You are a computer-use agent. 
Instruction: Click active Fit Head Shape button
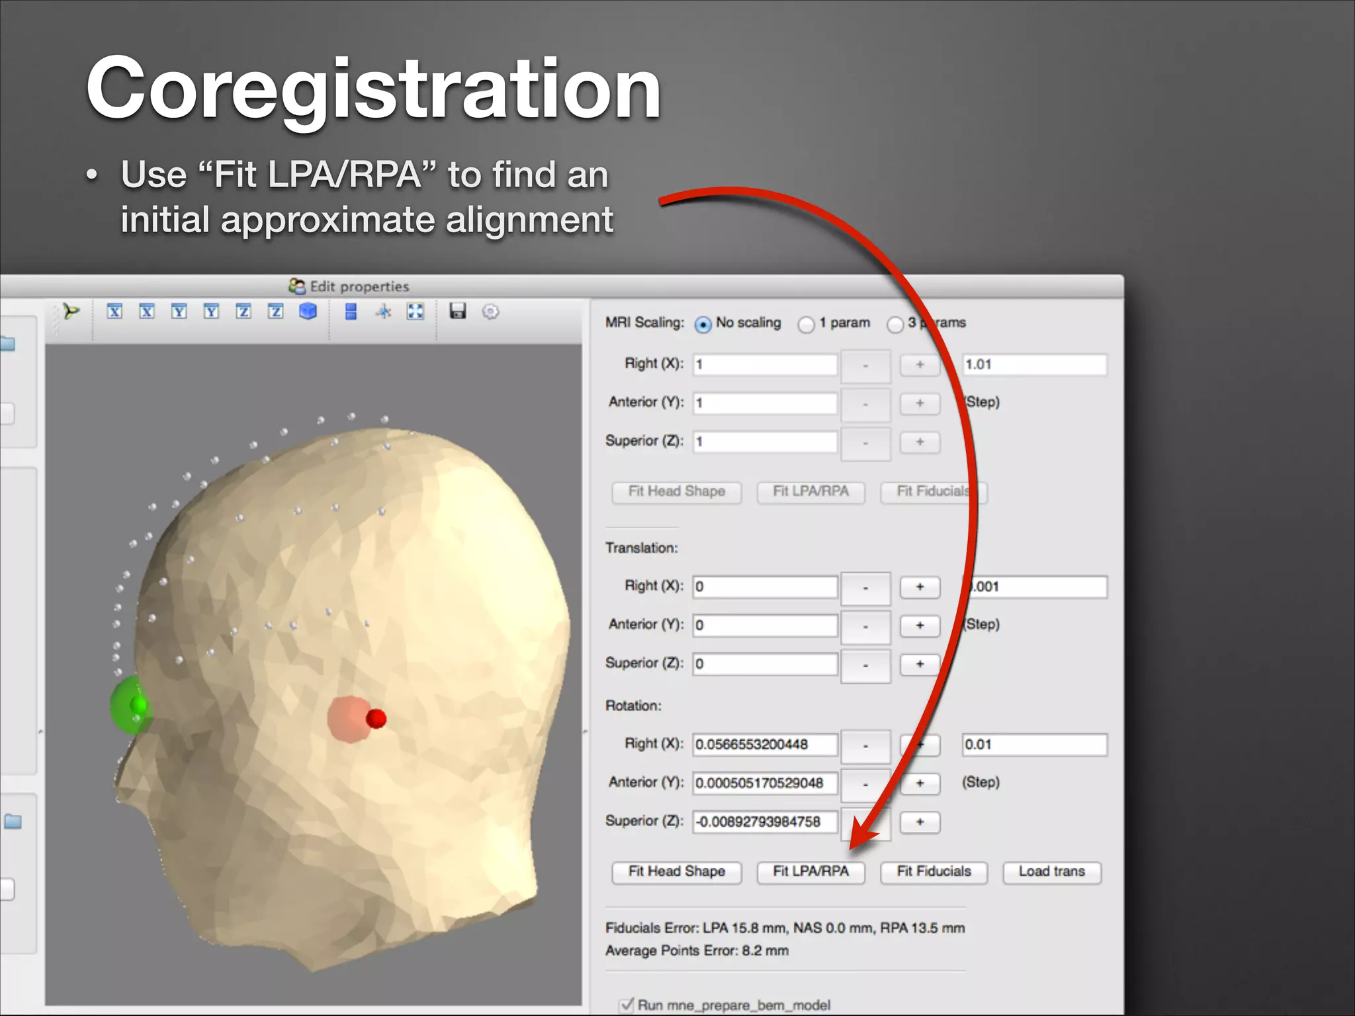tap(676, 872)
